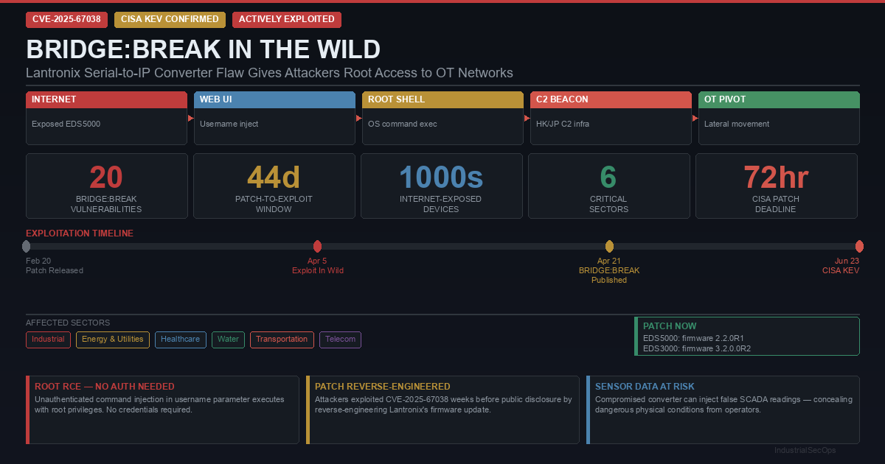Select the WEB UI attack stage card
The height and width of the screenshot is (464, 885).
[x=274, y=118]
